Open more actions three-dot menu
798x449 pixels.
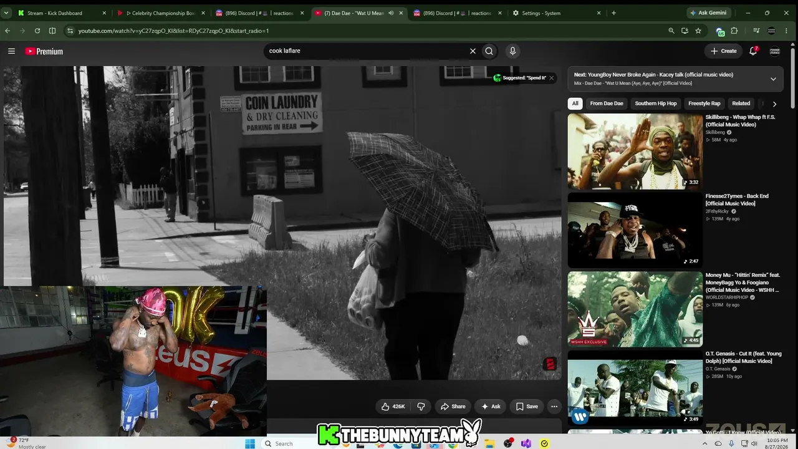coord(554,407)
